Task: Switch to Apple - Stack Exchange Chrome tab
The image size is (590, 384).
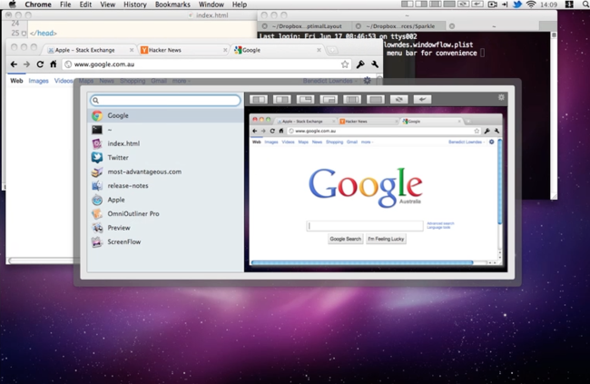Action: [x=89, y=50]
